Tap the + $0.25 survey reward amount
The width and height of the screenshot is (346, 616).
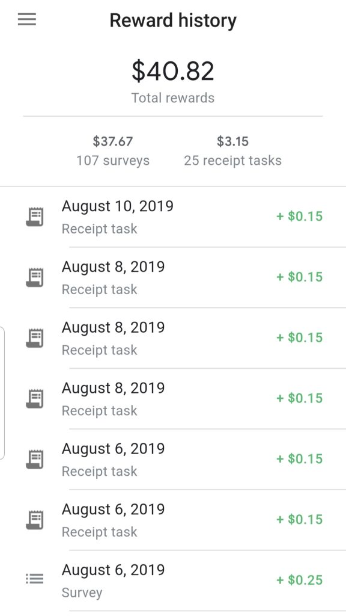[x=299, y=579]
